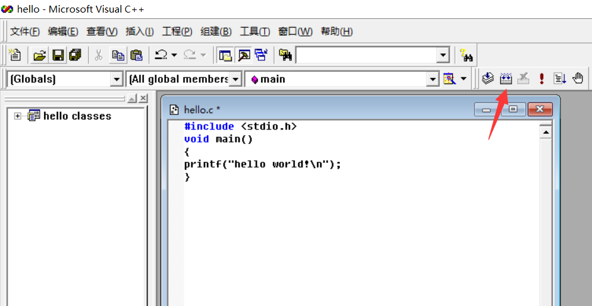Click the Build icon

(506, 79)
